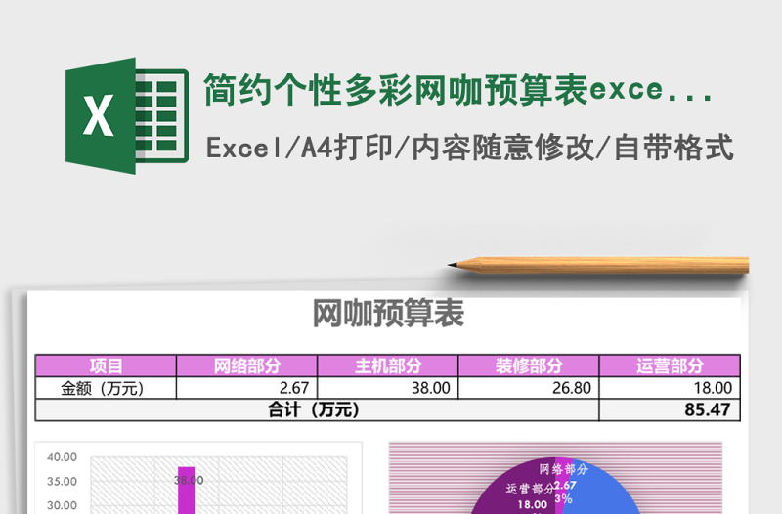Select the cell containing 2.67
This screenshot has width=782, height=514.
click(246, 388)
